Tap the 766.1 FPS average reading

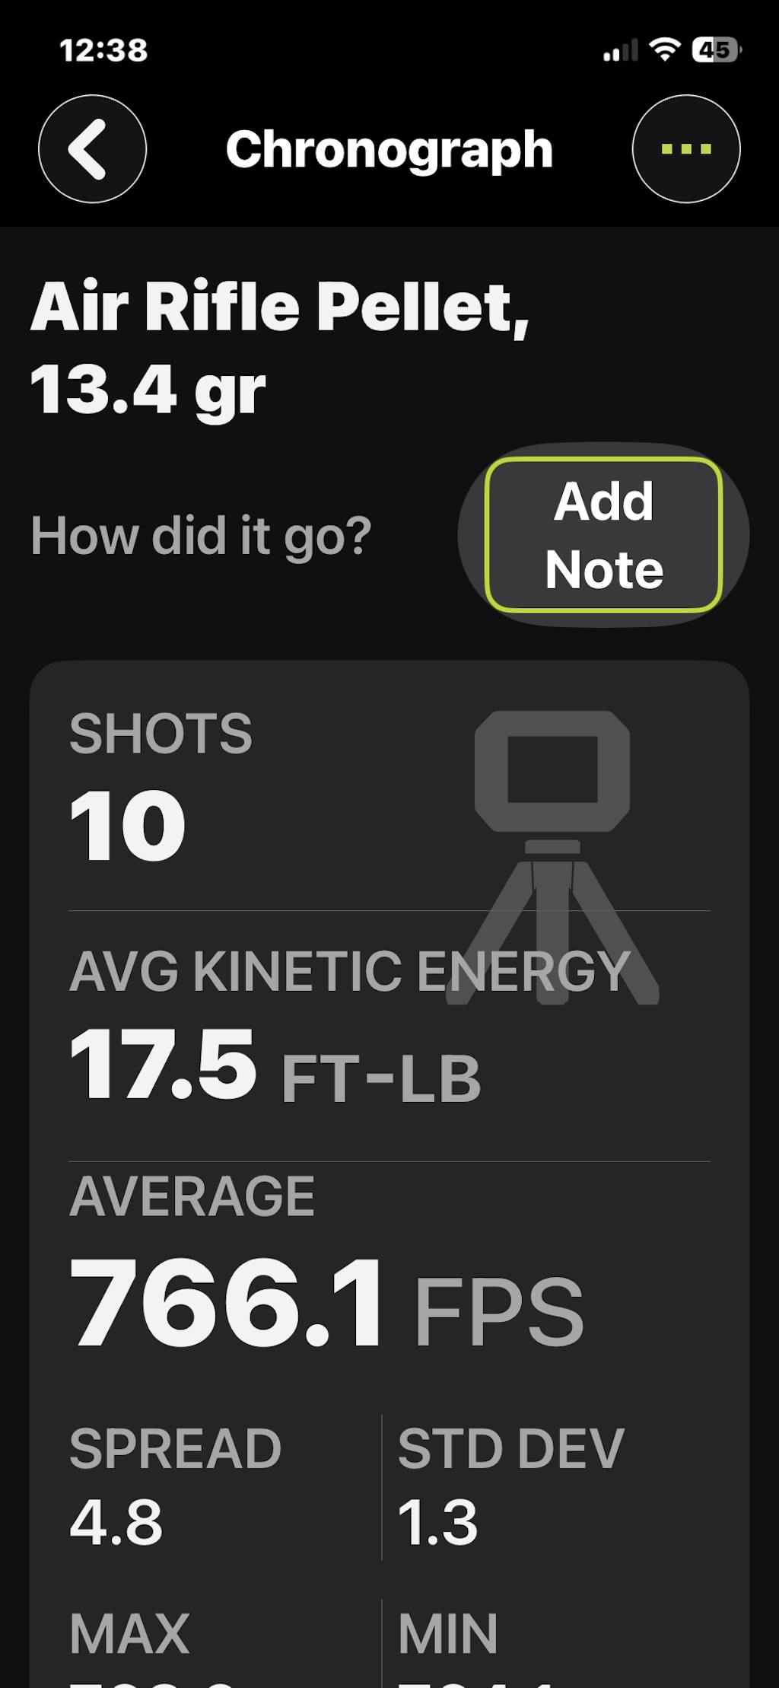tap(326, 1304)
